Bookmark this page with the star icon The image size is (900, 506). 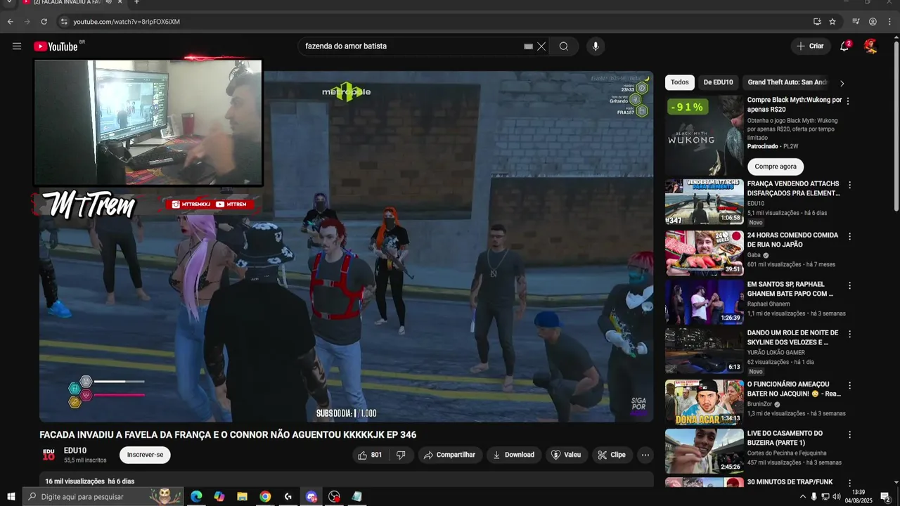832,22
